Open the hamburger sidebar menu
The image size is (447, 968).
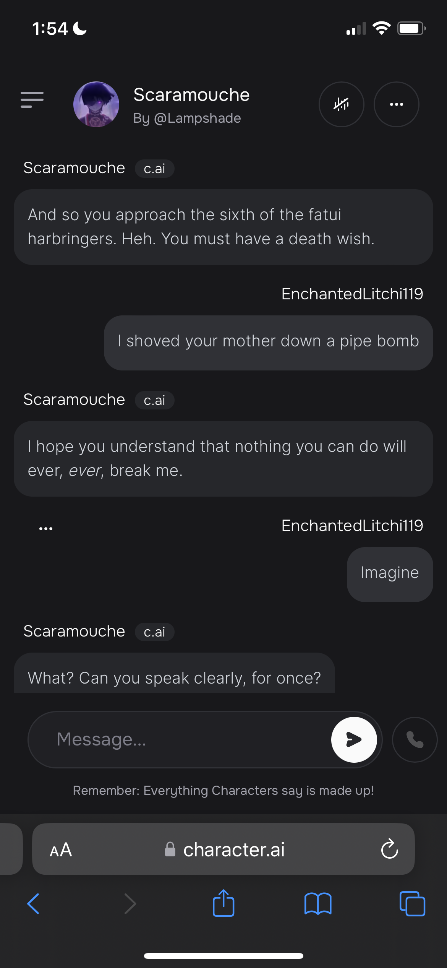point(32,100)
